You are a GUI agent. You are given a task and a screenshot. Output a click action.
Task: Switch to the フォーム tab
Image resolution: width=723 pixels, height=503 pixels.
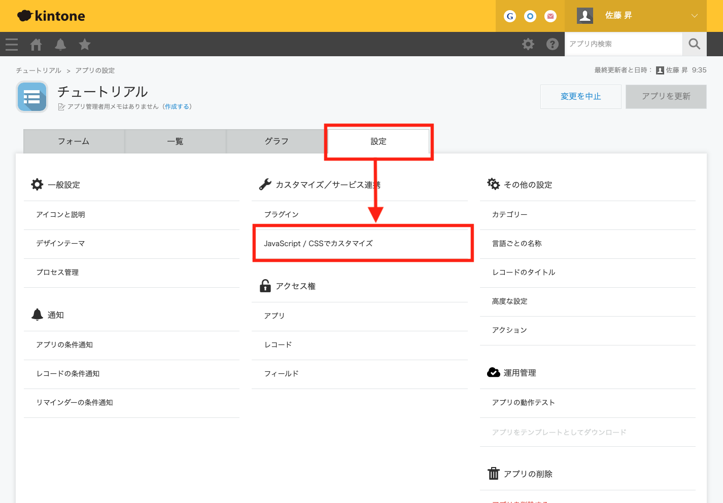[74, 141]
